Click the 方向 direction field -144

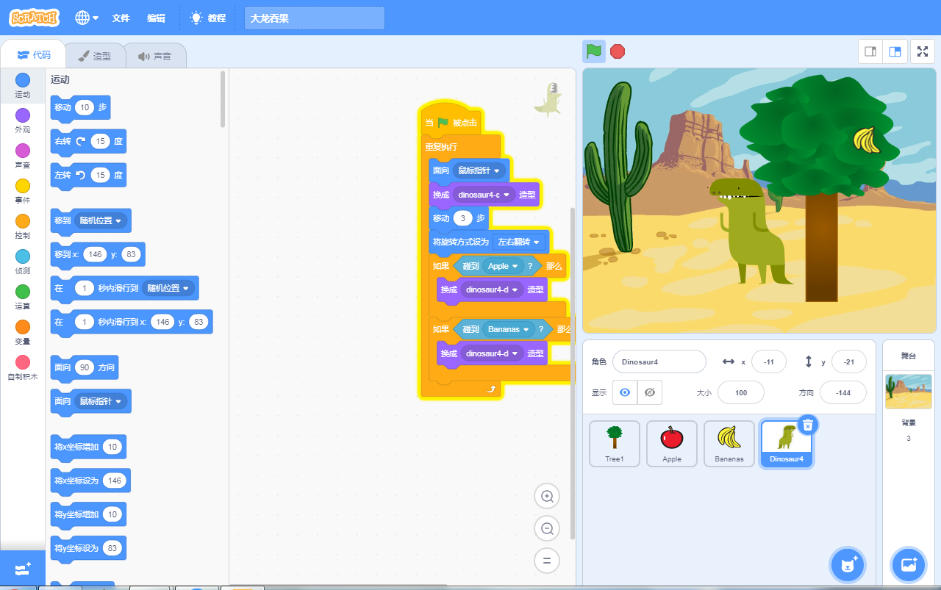[x=843, y=392]
